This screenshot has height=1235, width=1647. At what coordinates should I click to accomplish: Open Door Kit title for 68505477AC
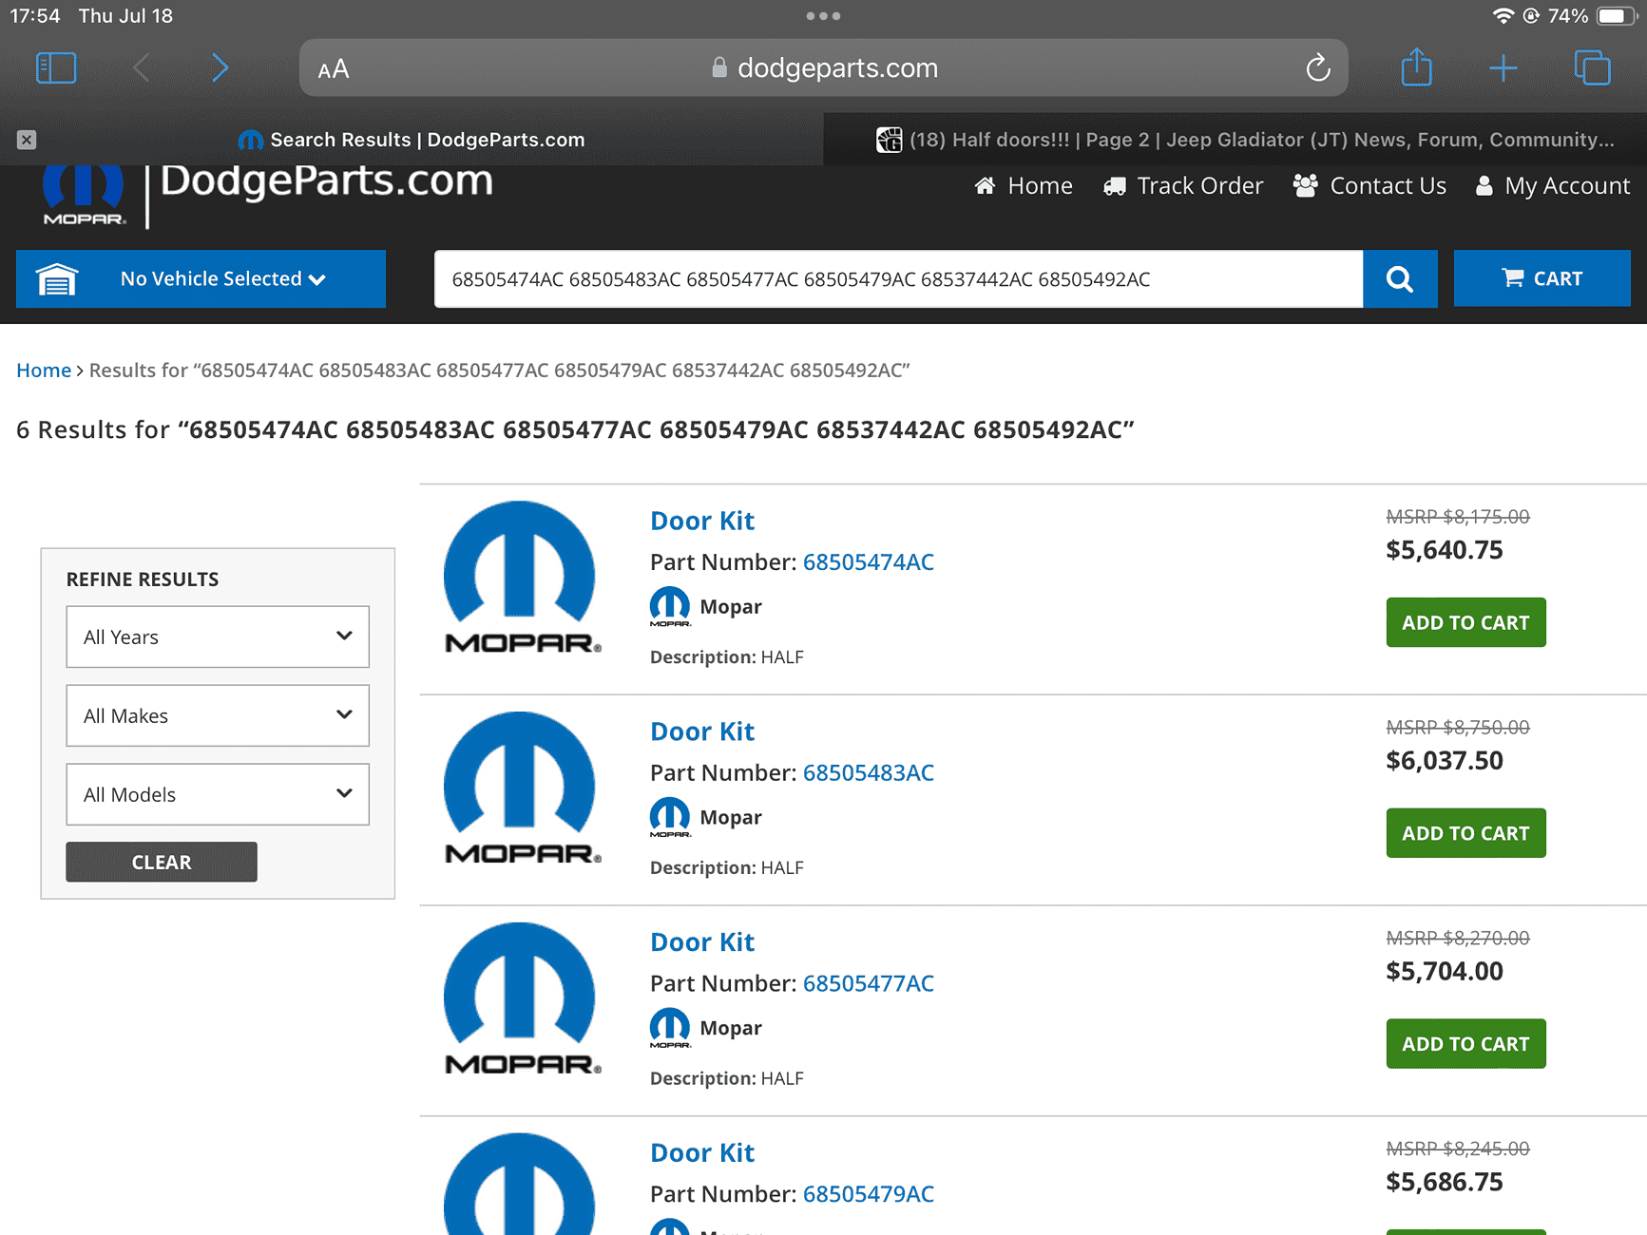point(702,942)
